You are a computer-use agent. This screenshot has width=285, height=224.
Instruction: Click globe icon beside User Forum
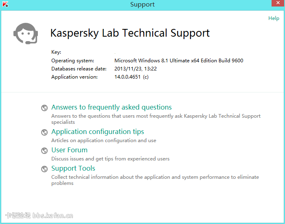44,151
